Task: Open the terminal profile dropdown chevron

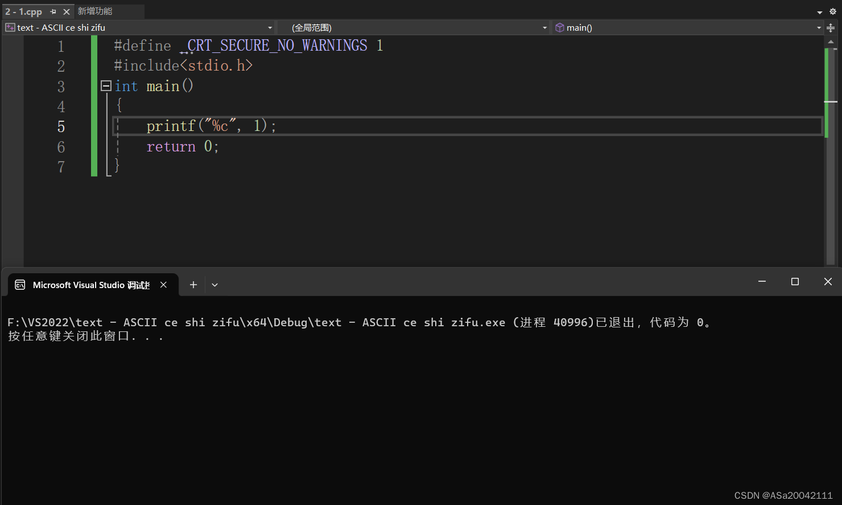Action: coord(214,285)
